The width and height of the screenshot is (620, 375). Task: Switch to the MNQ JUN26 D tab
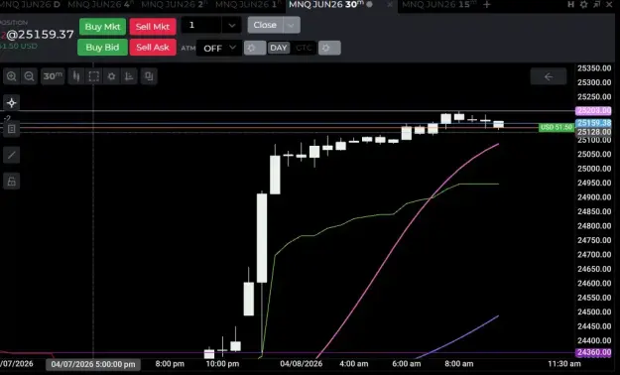pyautogui.click(x=30, y=5)
